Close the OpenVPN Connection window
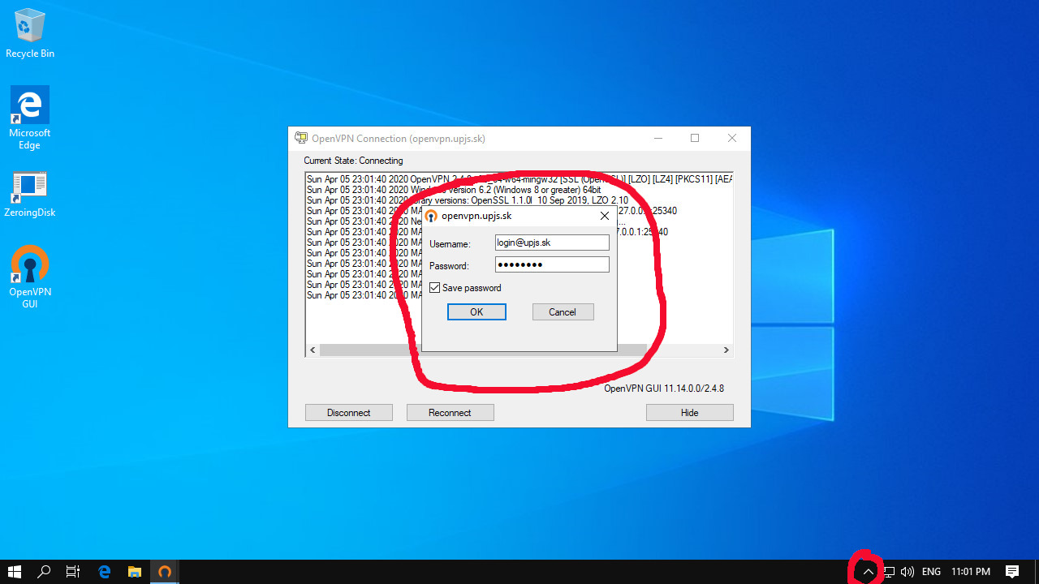1039x584 pixels. (732, 138)
